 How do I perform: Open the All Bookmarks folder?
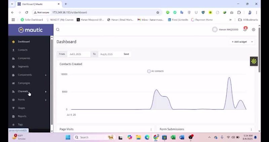(248, 20)
